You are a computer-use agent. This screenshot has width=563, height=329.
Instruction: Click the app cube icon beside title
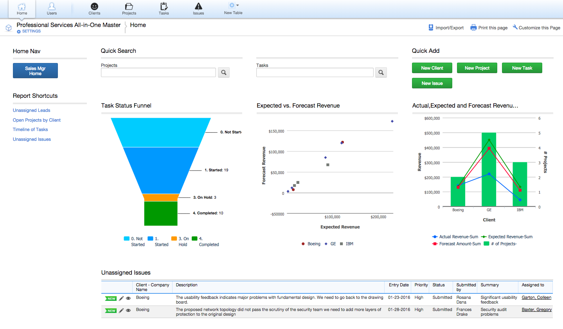[9, 28]
